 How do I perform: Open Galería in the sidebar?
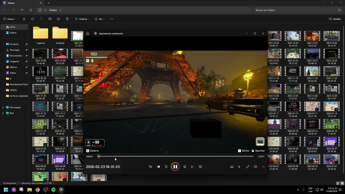click(x=14, y=33)
